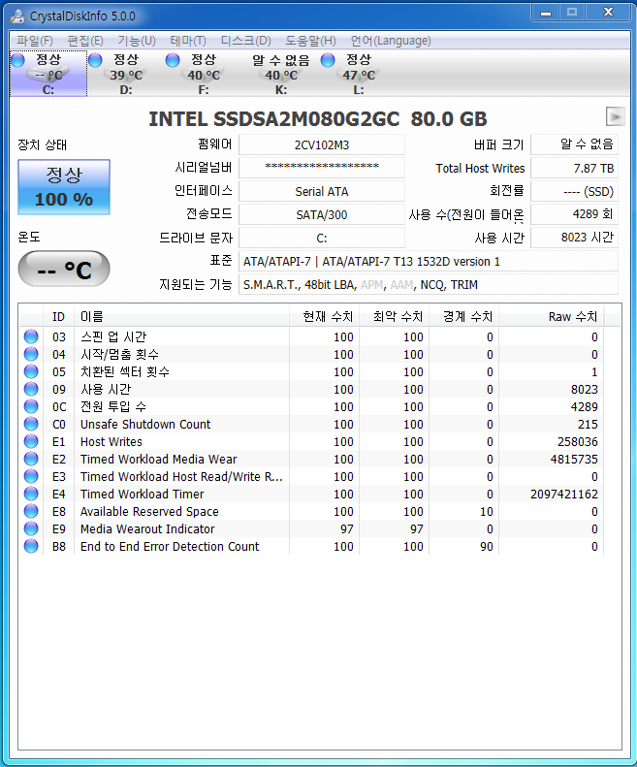Open the 테마(T) menu

click(188, 41)
